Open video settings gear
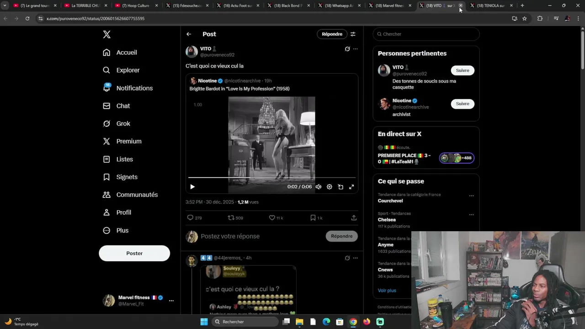Image resolution: width=585 pixels, height=329 pixels. pos(330,187)
